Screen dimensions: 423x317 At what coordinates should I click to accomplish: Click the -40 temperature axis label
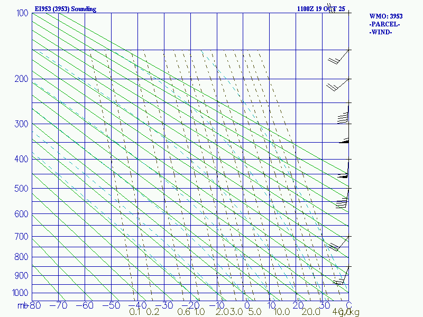tap(137, 305)
